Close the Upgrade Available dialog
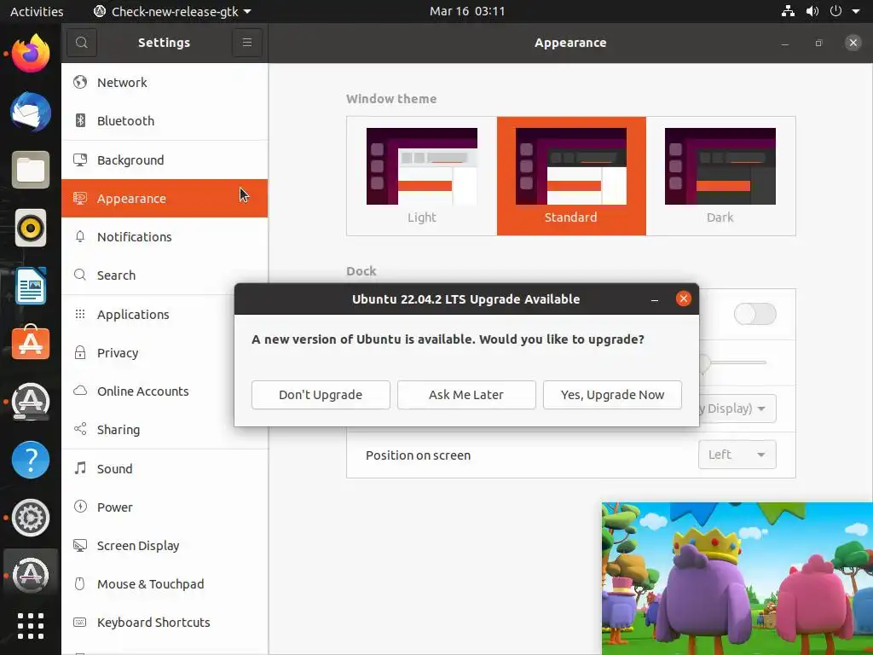Screen dimensions: 873x655 pos(683,299)
